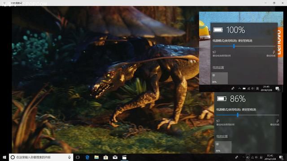Click network icon in the 21:45 taskbar
Image resolution: width=287 pixels, height=161 pixels.
point(248,89)
